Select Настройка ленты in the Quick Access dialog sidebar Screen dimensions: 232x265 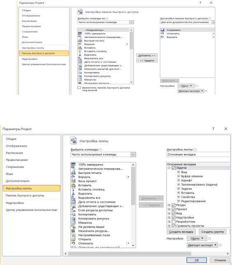pos(33,48)
